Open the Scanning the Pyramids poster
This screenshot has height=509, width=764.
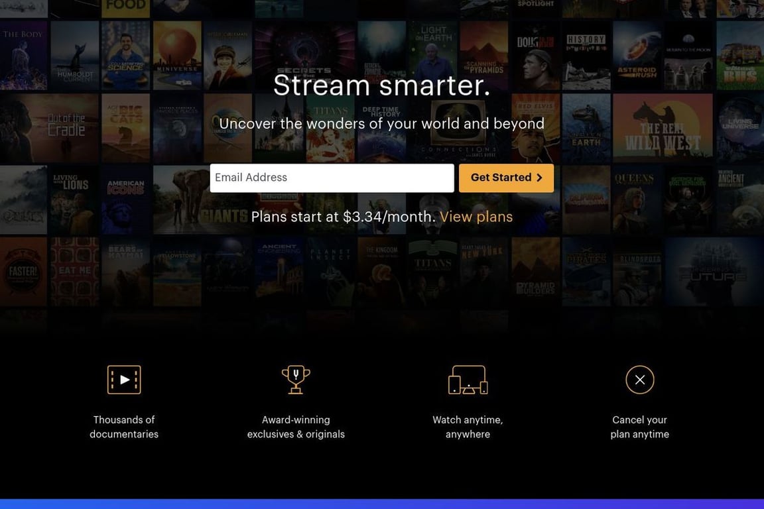point(484,56)
